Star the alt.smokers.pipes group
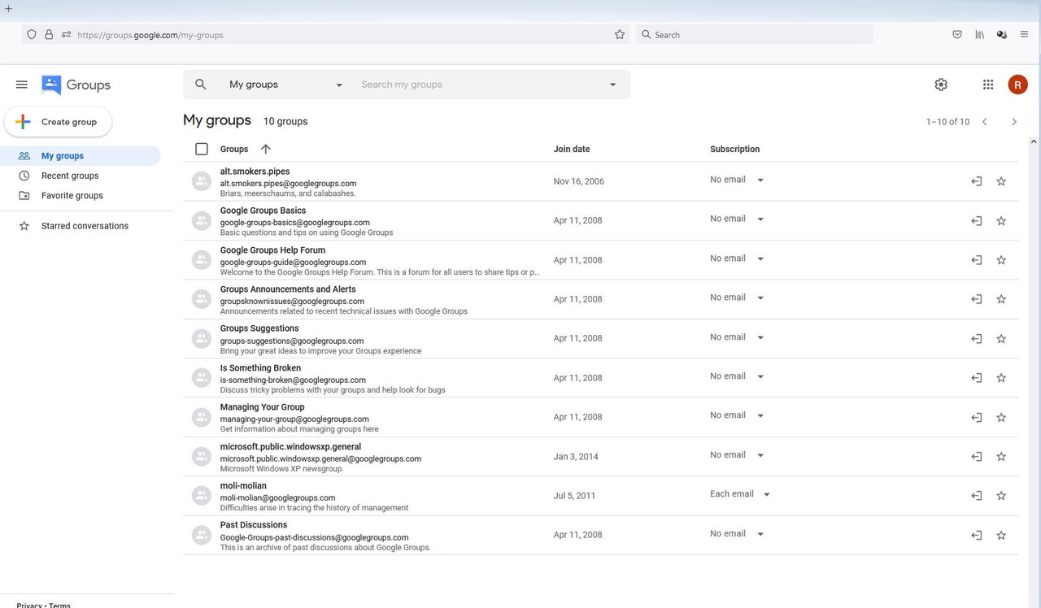1041x608 pixels. coord(1001,181)
